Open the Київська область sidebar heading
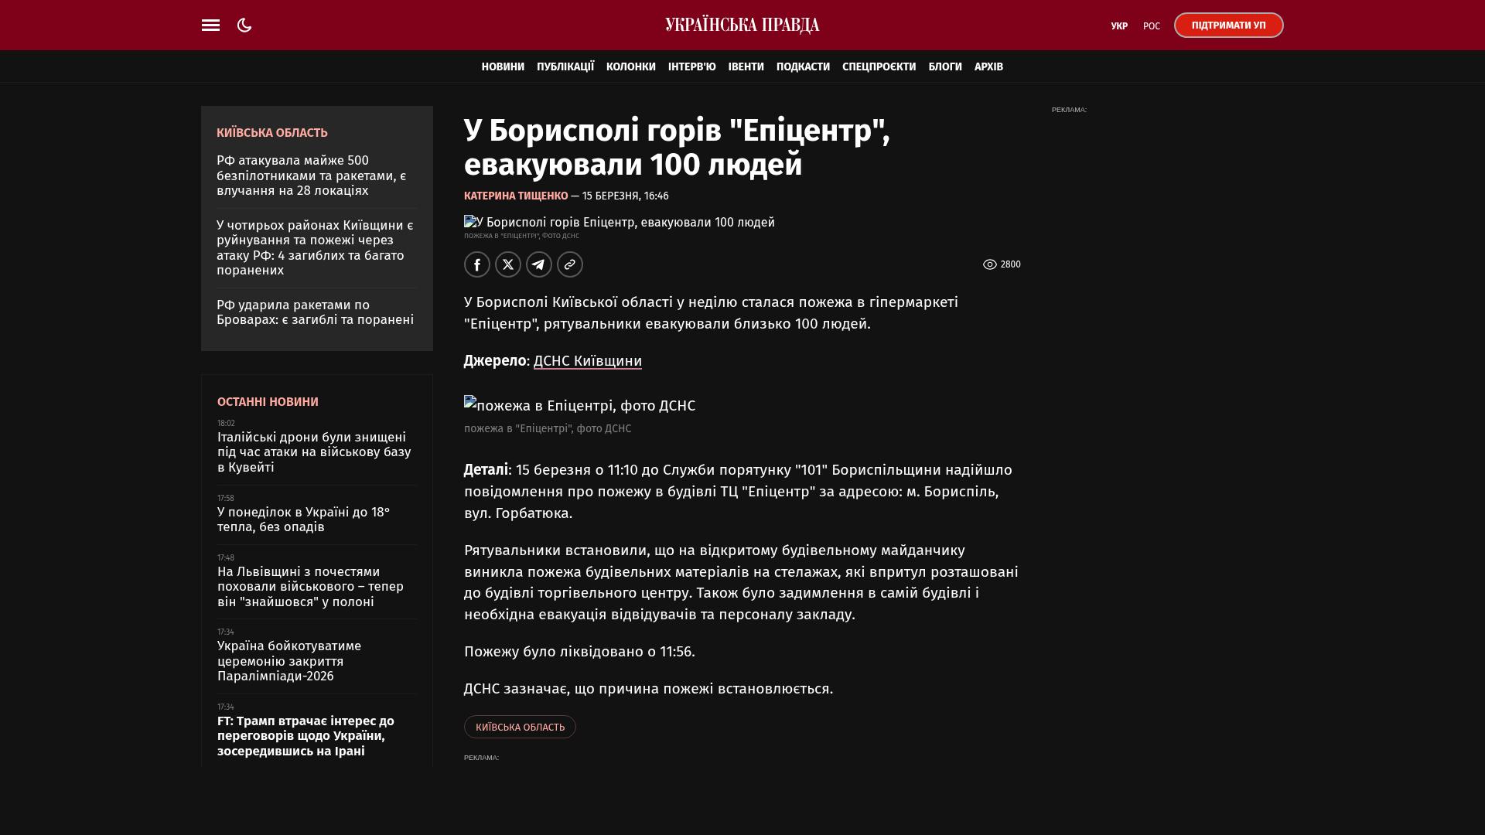The height and width of the screenshot is (835, 1485). pos(272,133)
